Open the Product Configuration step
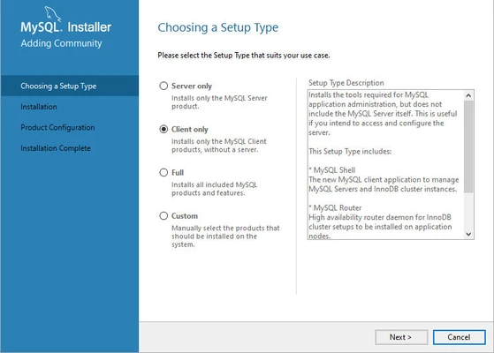This screenshot has height=353, width=494. pos(57,127)
